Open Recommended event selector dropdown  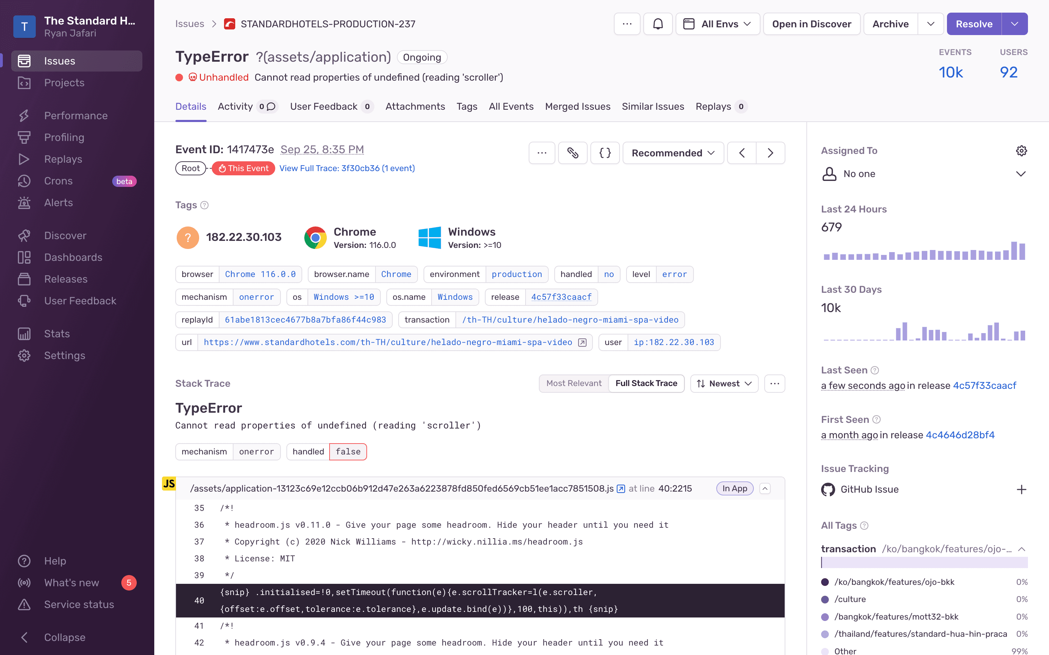(x=673, y=153)
